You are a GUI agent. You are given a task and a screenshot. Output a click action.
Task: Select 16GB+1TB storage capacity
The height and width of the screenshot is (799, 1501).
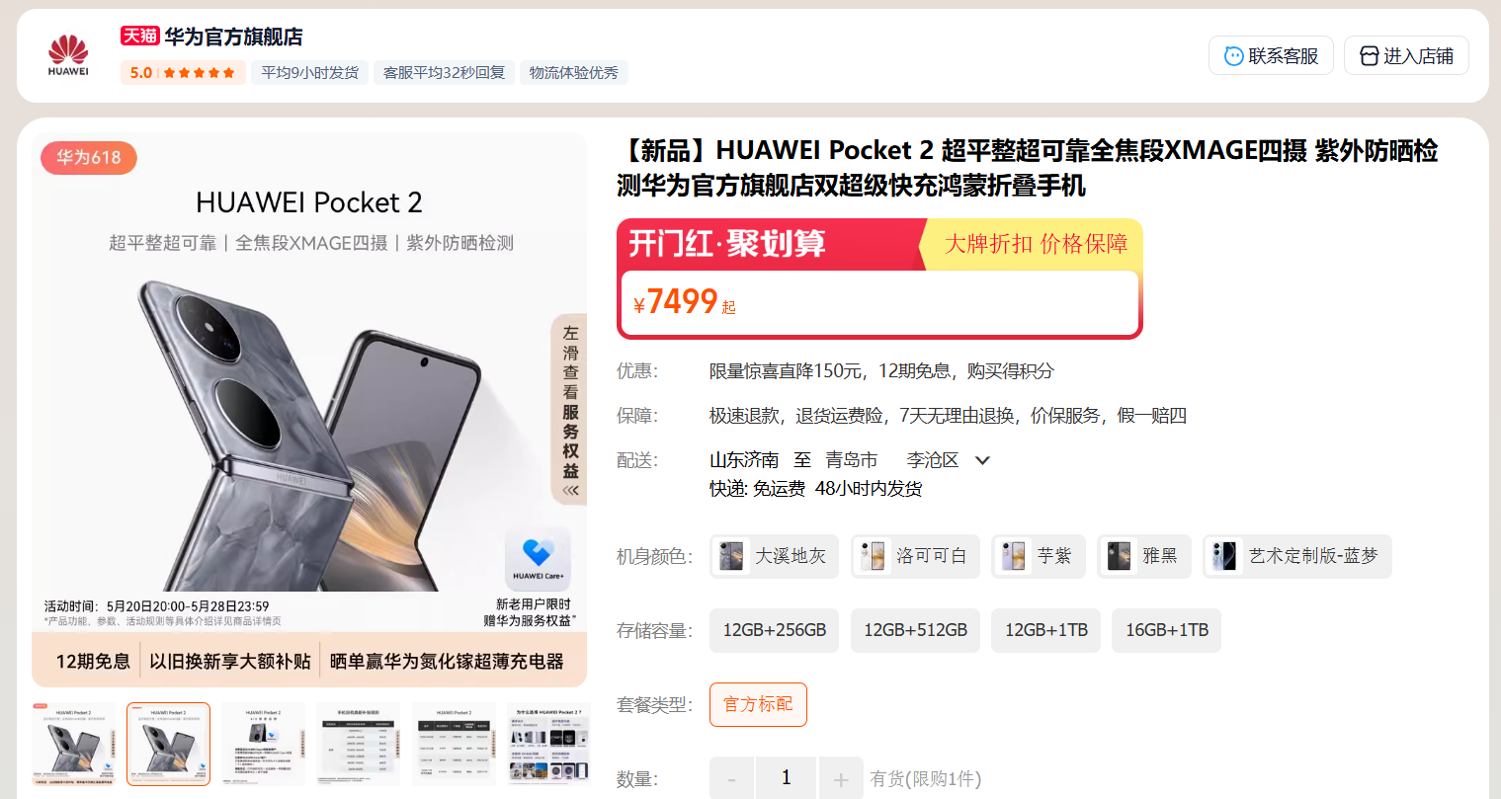click(1167, 630)
